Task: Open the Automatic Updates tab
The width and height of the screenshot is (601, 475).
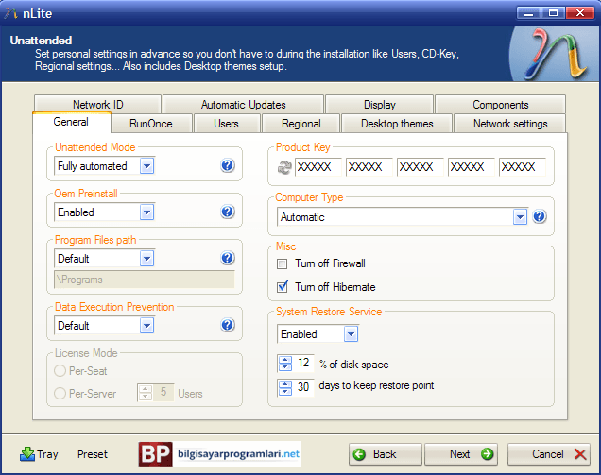Action: coord(244,104)
